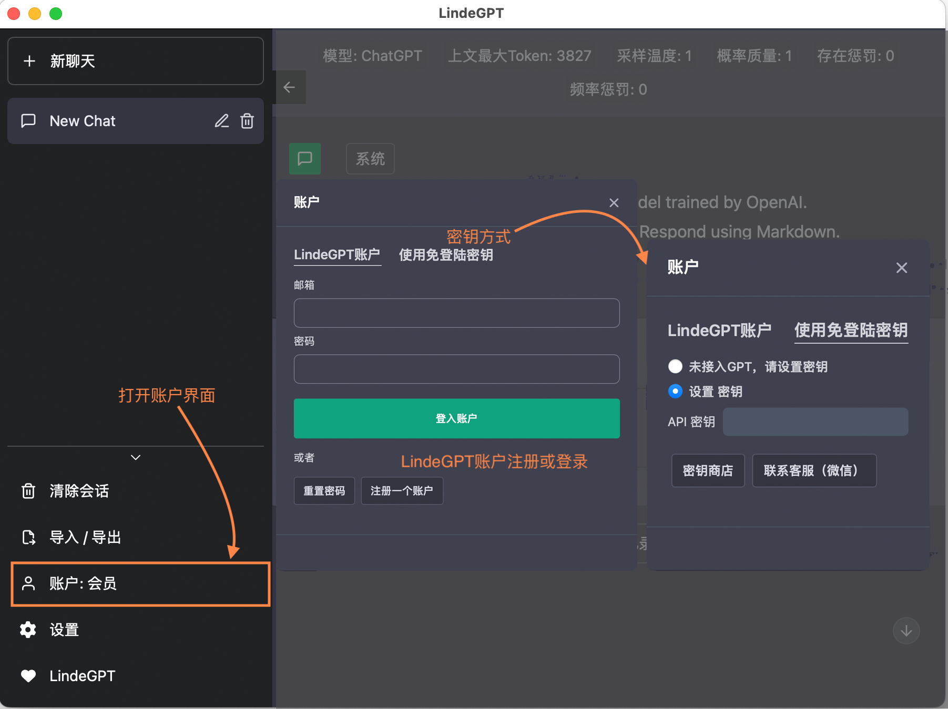Click the back arrow to collapse the sidebar
This screenshot has width=948, height=709.
(289, 87)
